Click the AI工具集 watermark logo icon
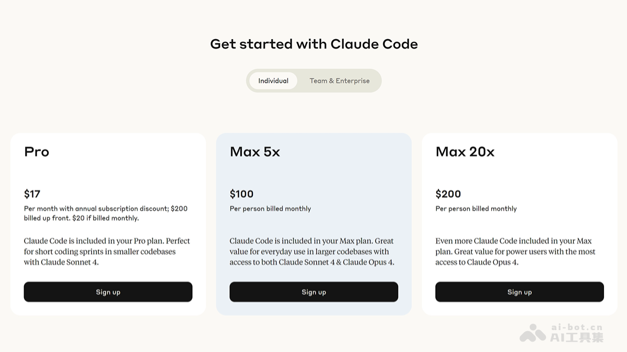Viewport: 627px width, 352px height. [532, 333]
